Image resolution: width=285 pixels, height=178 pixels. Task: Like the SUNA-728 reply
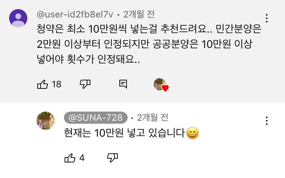tap(70, 158)
